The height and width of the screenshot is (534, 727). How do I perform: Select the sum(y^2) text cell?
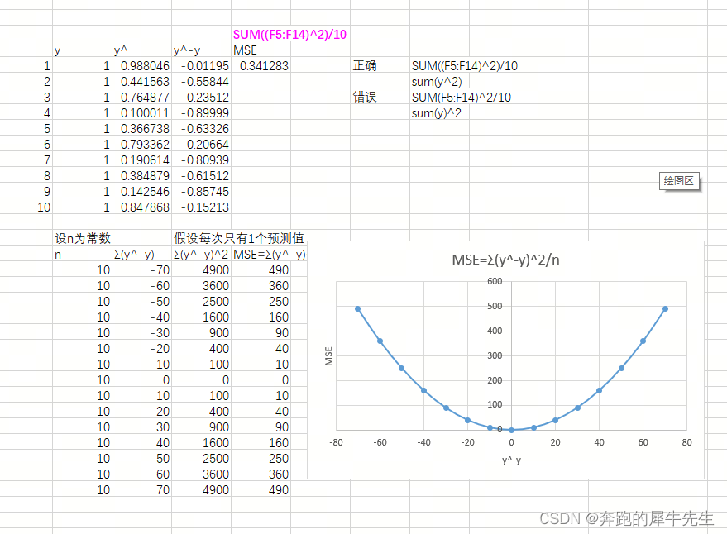(x=437, y=82)
